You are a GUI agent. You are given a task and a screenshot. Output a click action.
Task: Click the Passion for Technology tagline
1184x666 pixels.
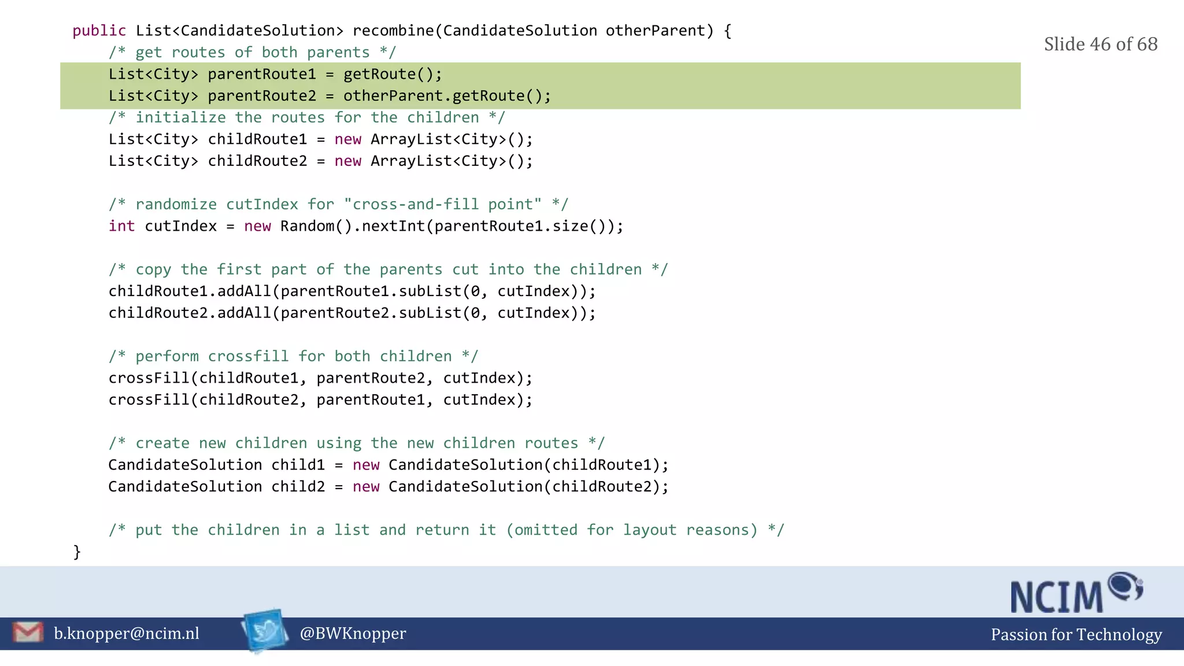(1076, 635)
